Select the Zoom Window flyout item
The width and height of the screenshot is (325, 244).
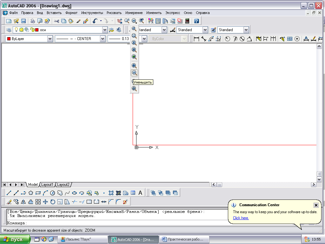pos(134,29)
